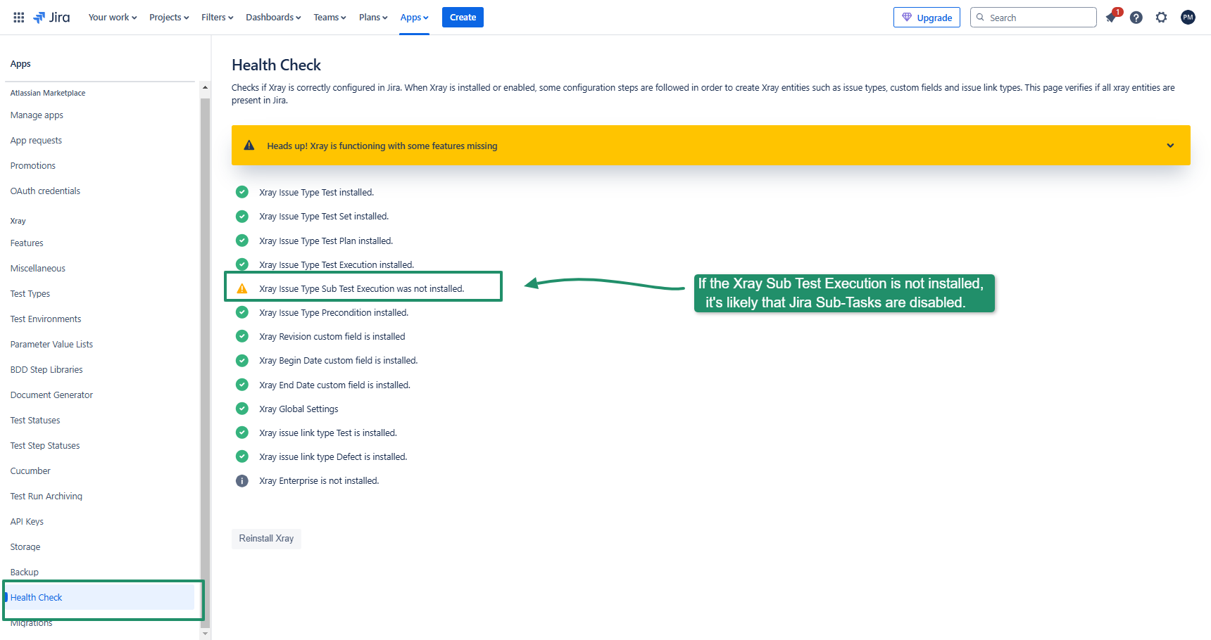Open the Projects dropdown

coord(169,18)
